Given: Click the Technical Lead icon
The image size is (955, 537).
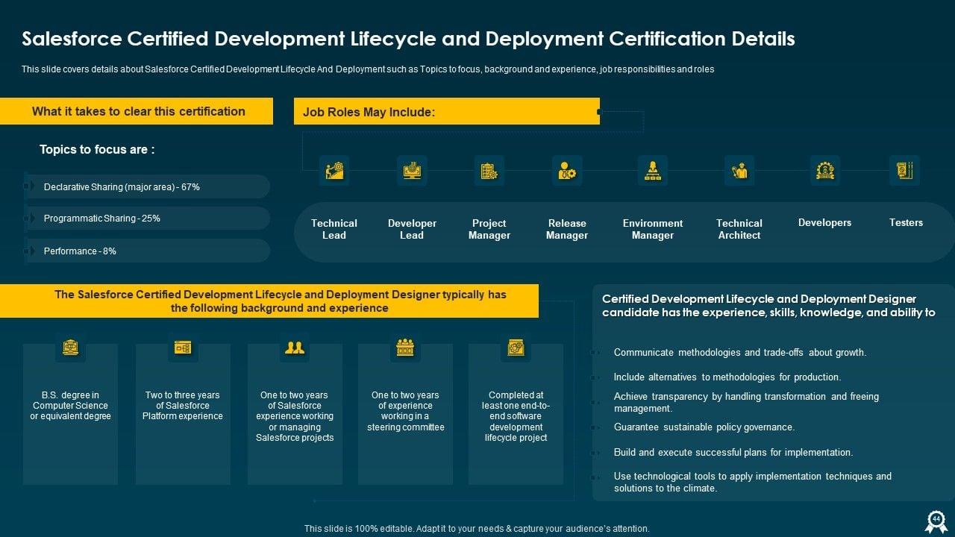Looking at the screenshot, I should pyautogui.click(x=334, y=171).
